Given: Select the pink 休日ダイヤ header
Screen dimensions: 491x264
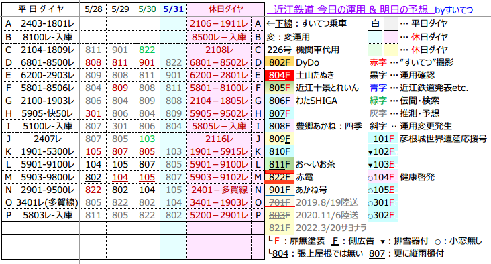Looking at the screenshot, I should pos(226,9).
